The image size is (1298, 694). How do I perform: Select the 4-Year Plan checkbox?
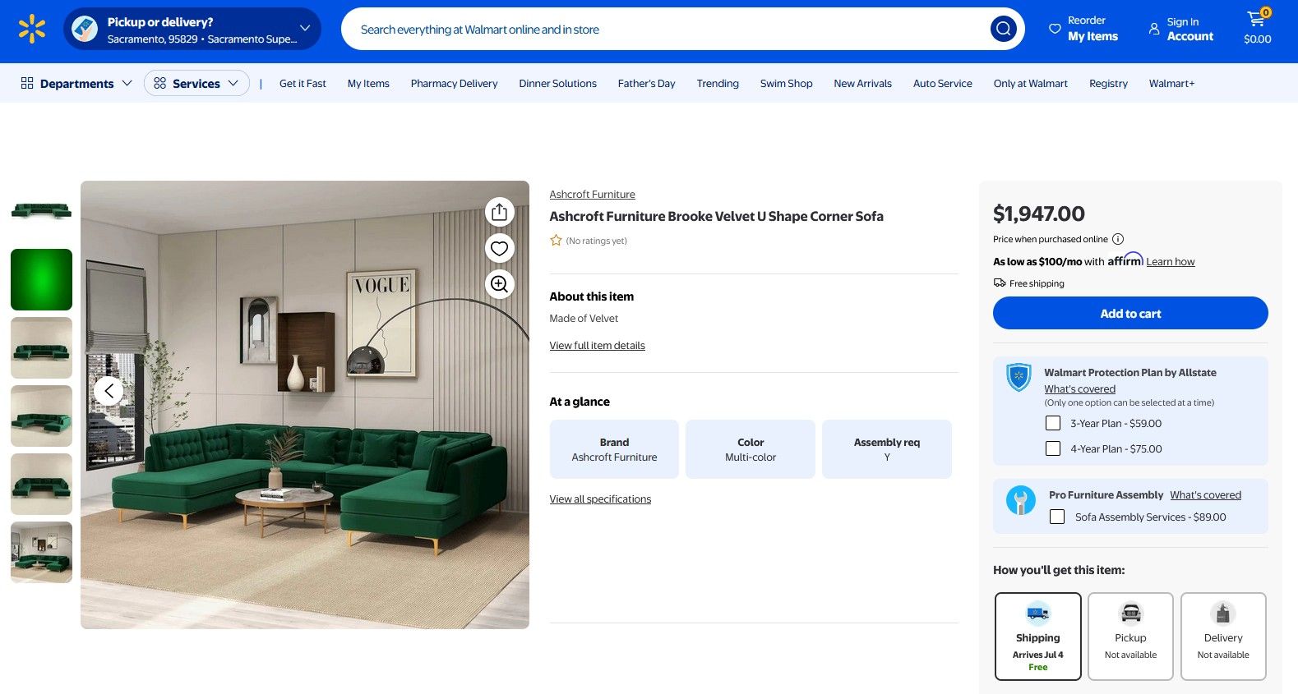point(1052,448)
